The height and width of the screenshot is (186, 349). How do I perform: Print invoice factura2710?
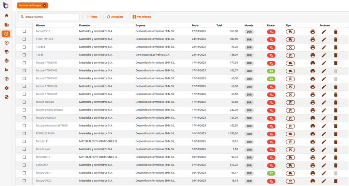click(x=313, y=32)
